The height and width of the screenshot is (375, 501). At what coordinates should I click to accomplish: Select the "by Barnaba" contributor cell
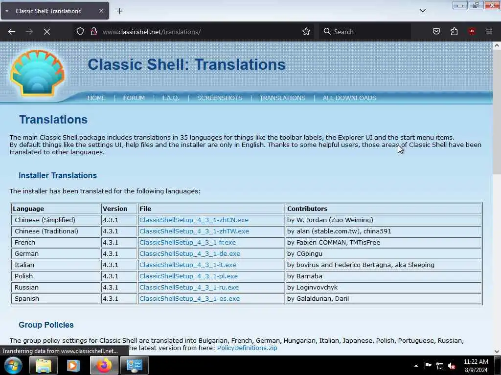(384, 276)
